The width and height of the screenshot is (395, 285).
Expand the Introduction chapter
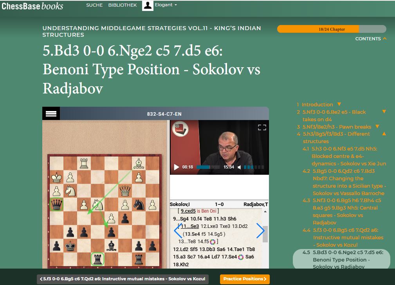[x=339, y=104]
